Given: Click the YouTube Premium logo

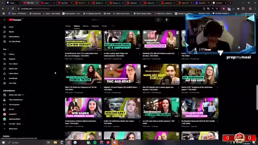Looking at the screenshot, I should pos(15,20).
